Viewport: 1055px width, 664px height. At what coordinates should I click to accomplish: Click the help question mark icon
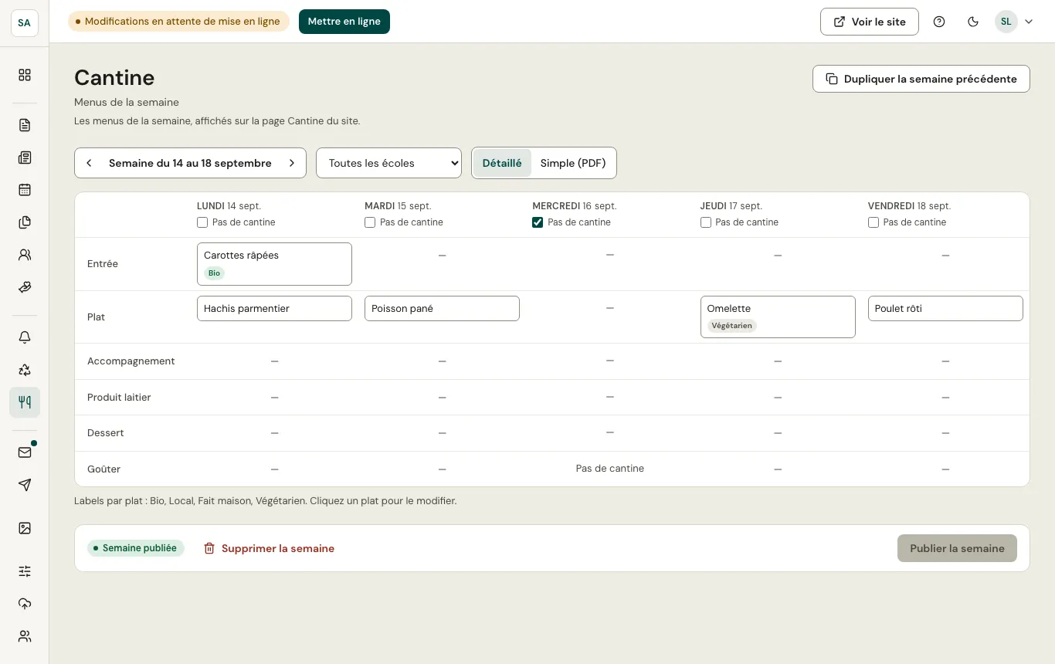tap(939, 22)
